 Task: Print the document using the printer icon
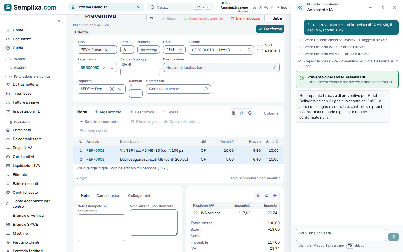[x=151, y=18]
